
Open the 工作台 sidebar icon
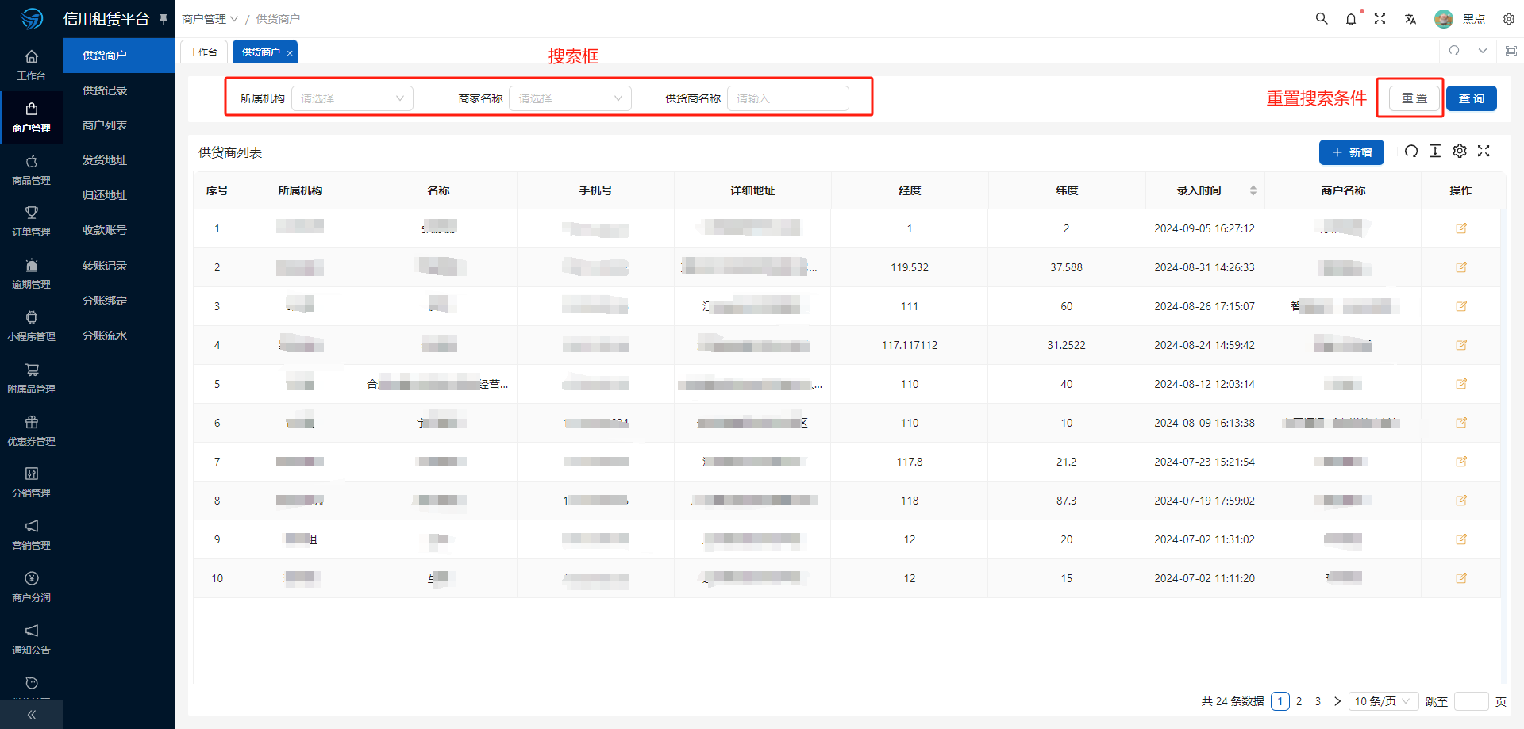click(32, 65)
